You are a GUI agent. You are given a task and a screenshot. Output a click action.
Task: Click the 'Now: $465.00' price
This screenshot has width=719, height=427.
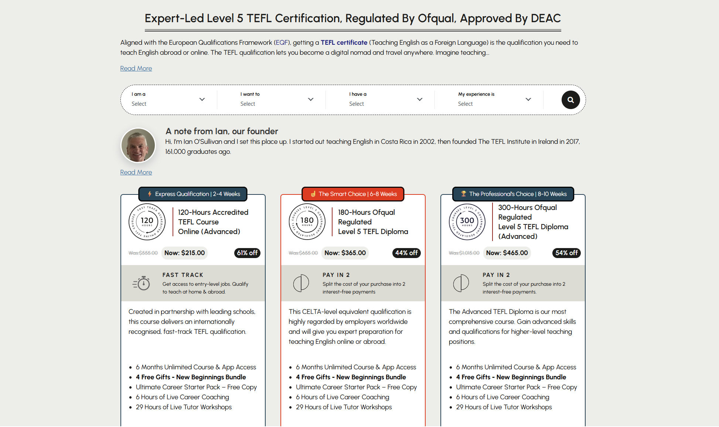507,253
